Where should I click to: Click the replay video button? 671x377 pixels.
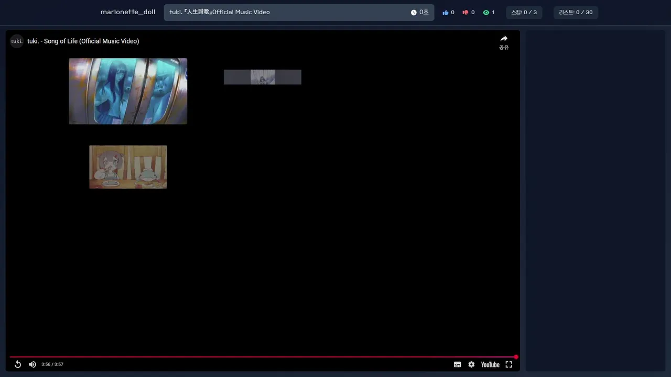(x=17, y=364)
